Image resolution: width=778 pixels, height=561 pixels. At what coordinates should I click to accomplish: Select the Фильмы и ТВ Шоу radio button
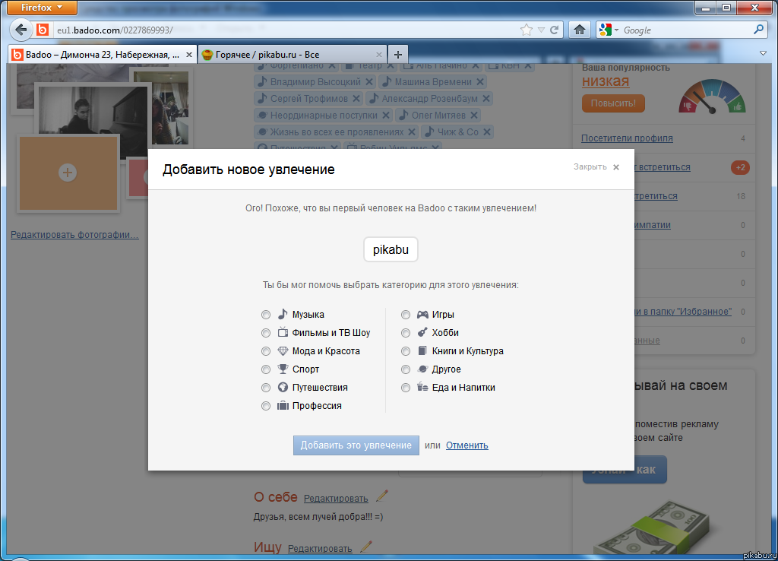pos(266,333)
